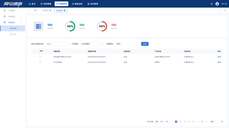The width and height of the screenshot is (229, 128).
Task: Click the settings sliders icon in header
Action: click(212, 4)
